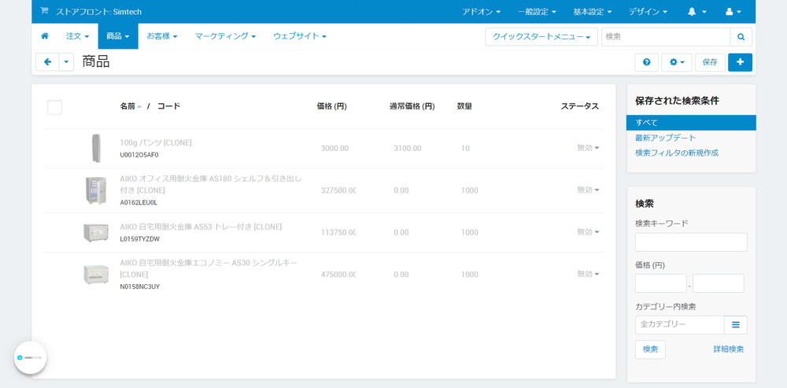Open dropdown next to back arrow
The image size is (787, 388).
pos(67,61)
